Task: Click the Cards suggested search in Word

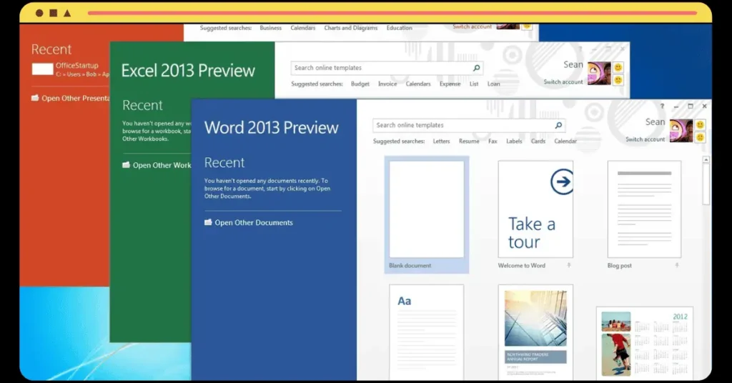Action: [x=538, y=141]
